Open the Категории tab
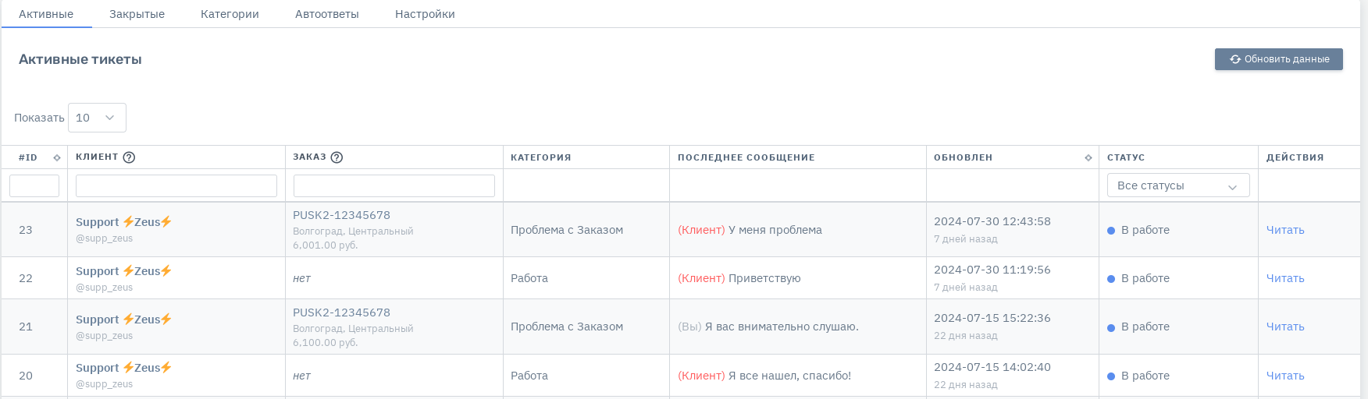 coord(230,14)
